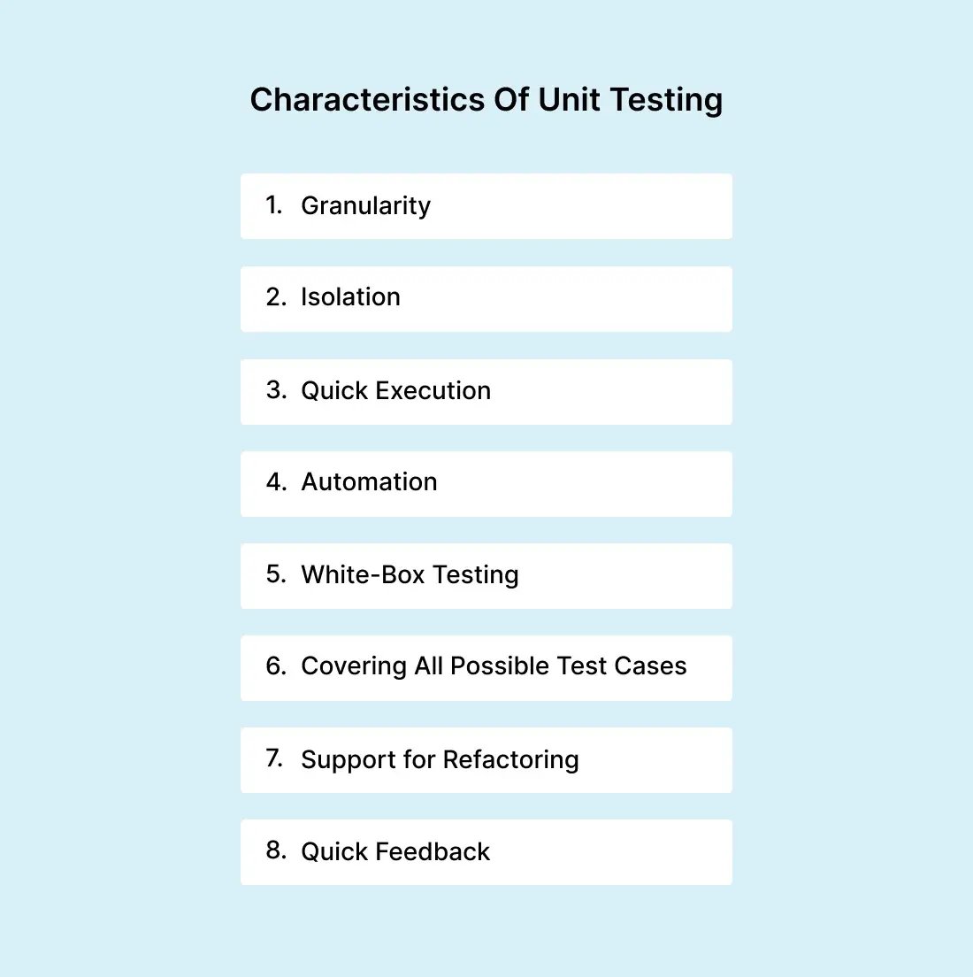Select the 'Isolation' list item text
The width and height of the screenshot is (973, 977).
[x=350, y=297]
